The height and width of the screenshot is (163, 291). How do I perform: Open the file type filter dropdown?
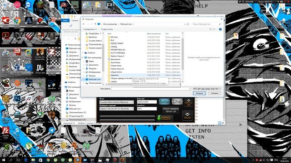207,89
